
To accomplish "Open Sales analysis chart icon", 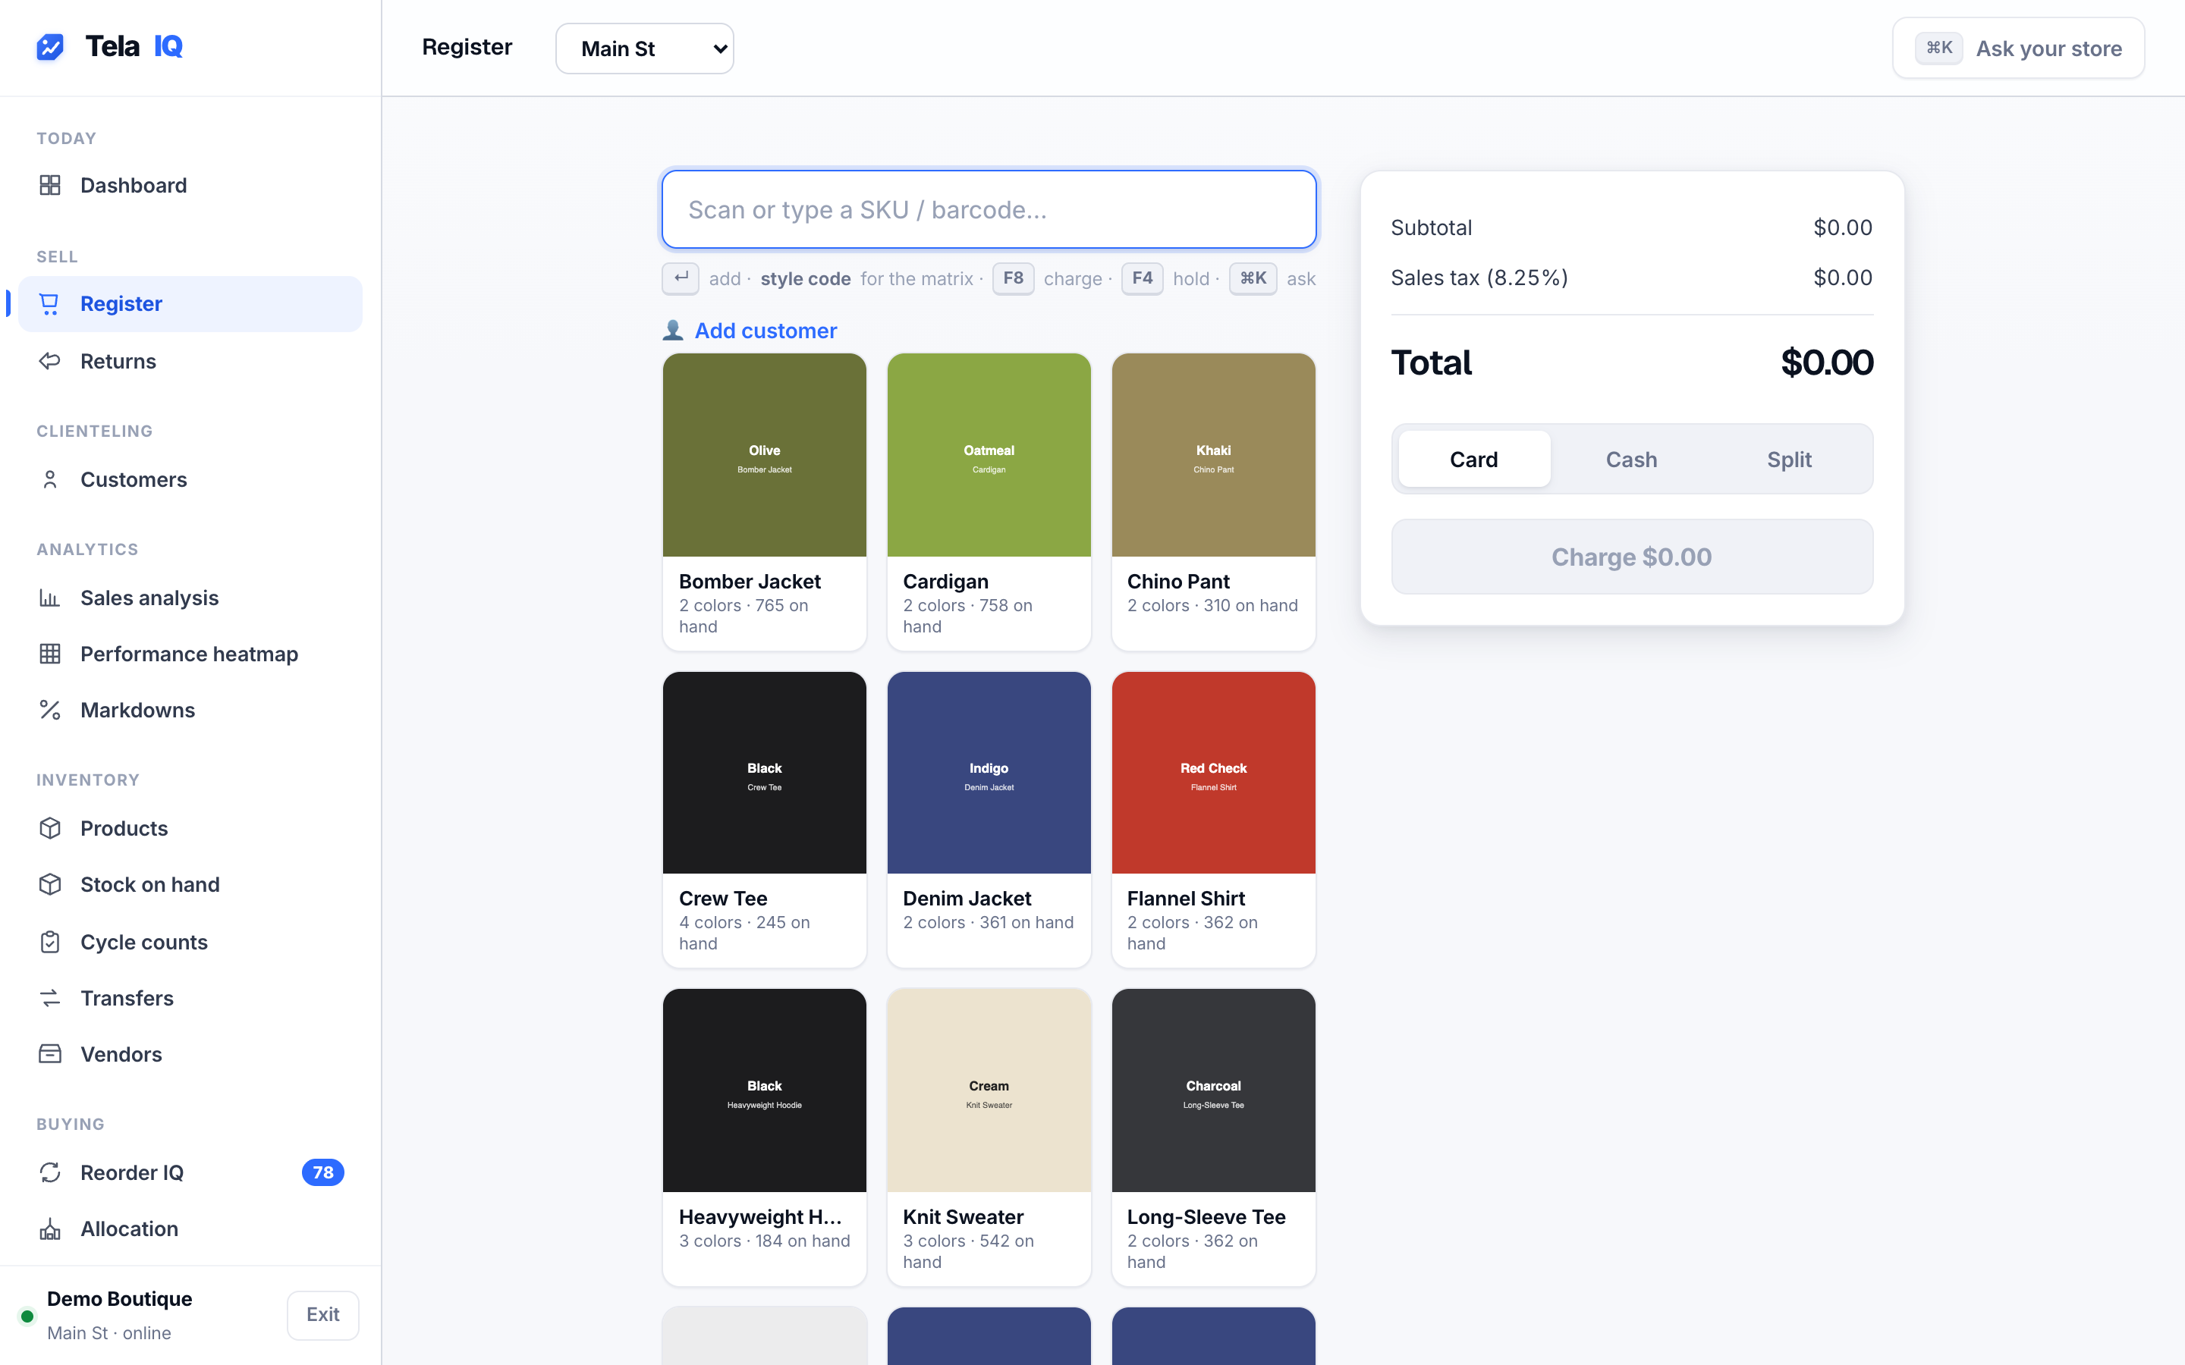I will (x=49, y=598).
